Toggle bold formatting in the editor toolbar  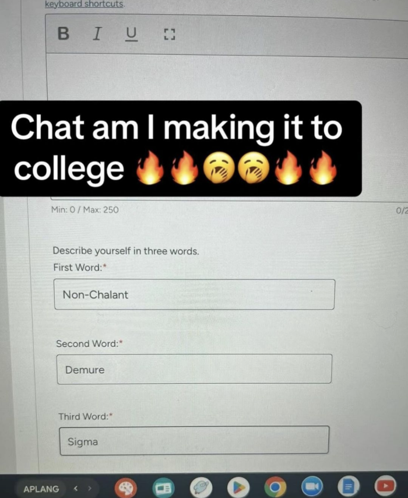(64, 33)
